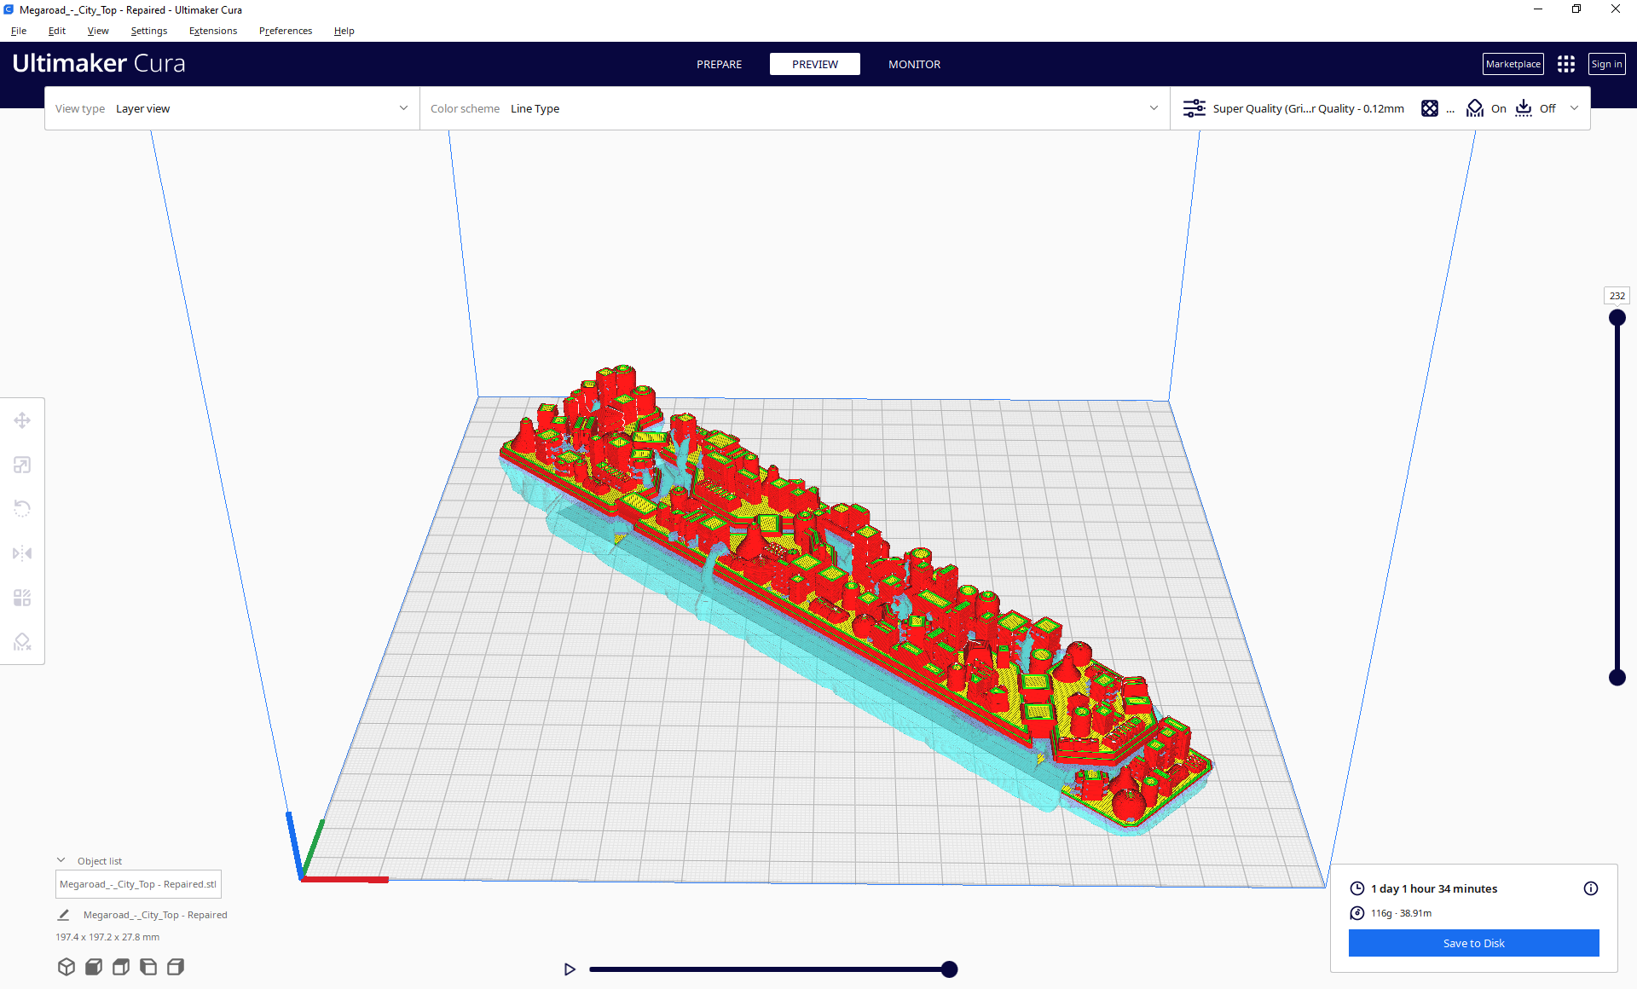Open Per Model Settings tool
Viewport: 1637px width, 989px height.
coord(22,598)
